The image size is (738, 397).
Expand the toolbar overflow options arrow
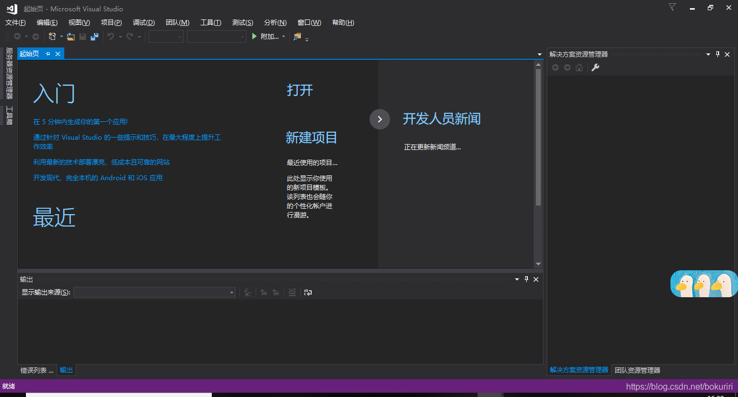click(x=307, y=39)
